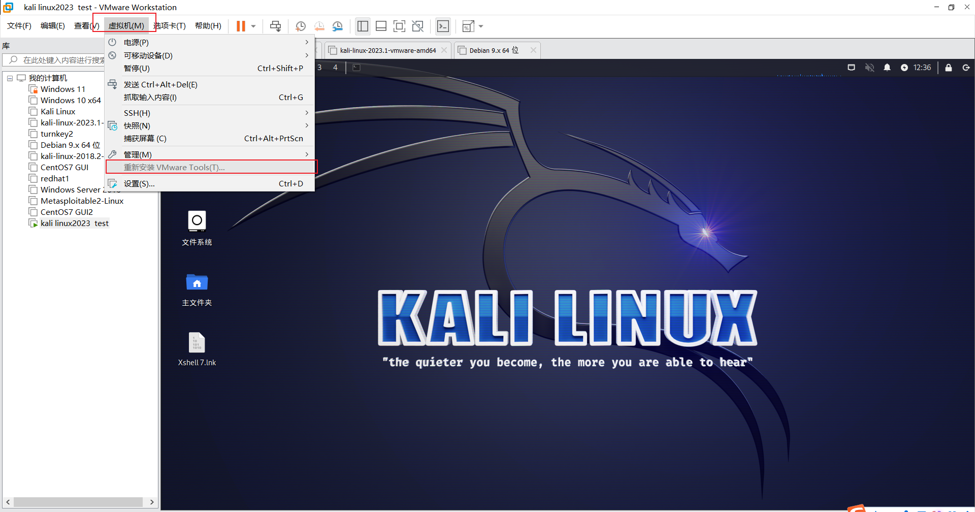Select Windows 11 in the library
The height and width of the screenshot is (512, 975).
(63, 89)
